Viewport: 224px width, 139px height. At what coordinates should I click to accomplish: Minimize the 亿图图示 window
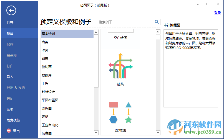pyautogui.click(x=198, y=4)
